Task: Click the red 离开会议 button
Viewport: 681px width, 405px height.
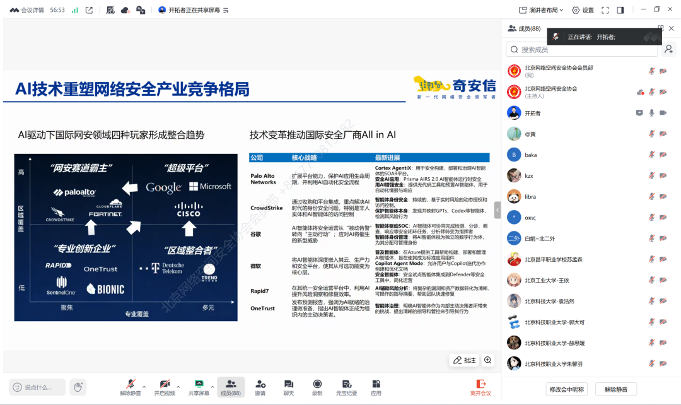Action: [481, 387]
